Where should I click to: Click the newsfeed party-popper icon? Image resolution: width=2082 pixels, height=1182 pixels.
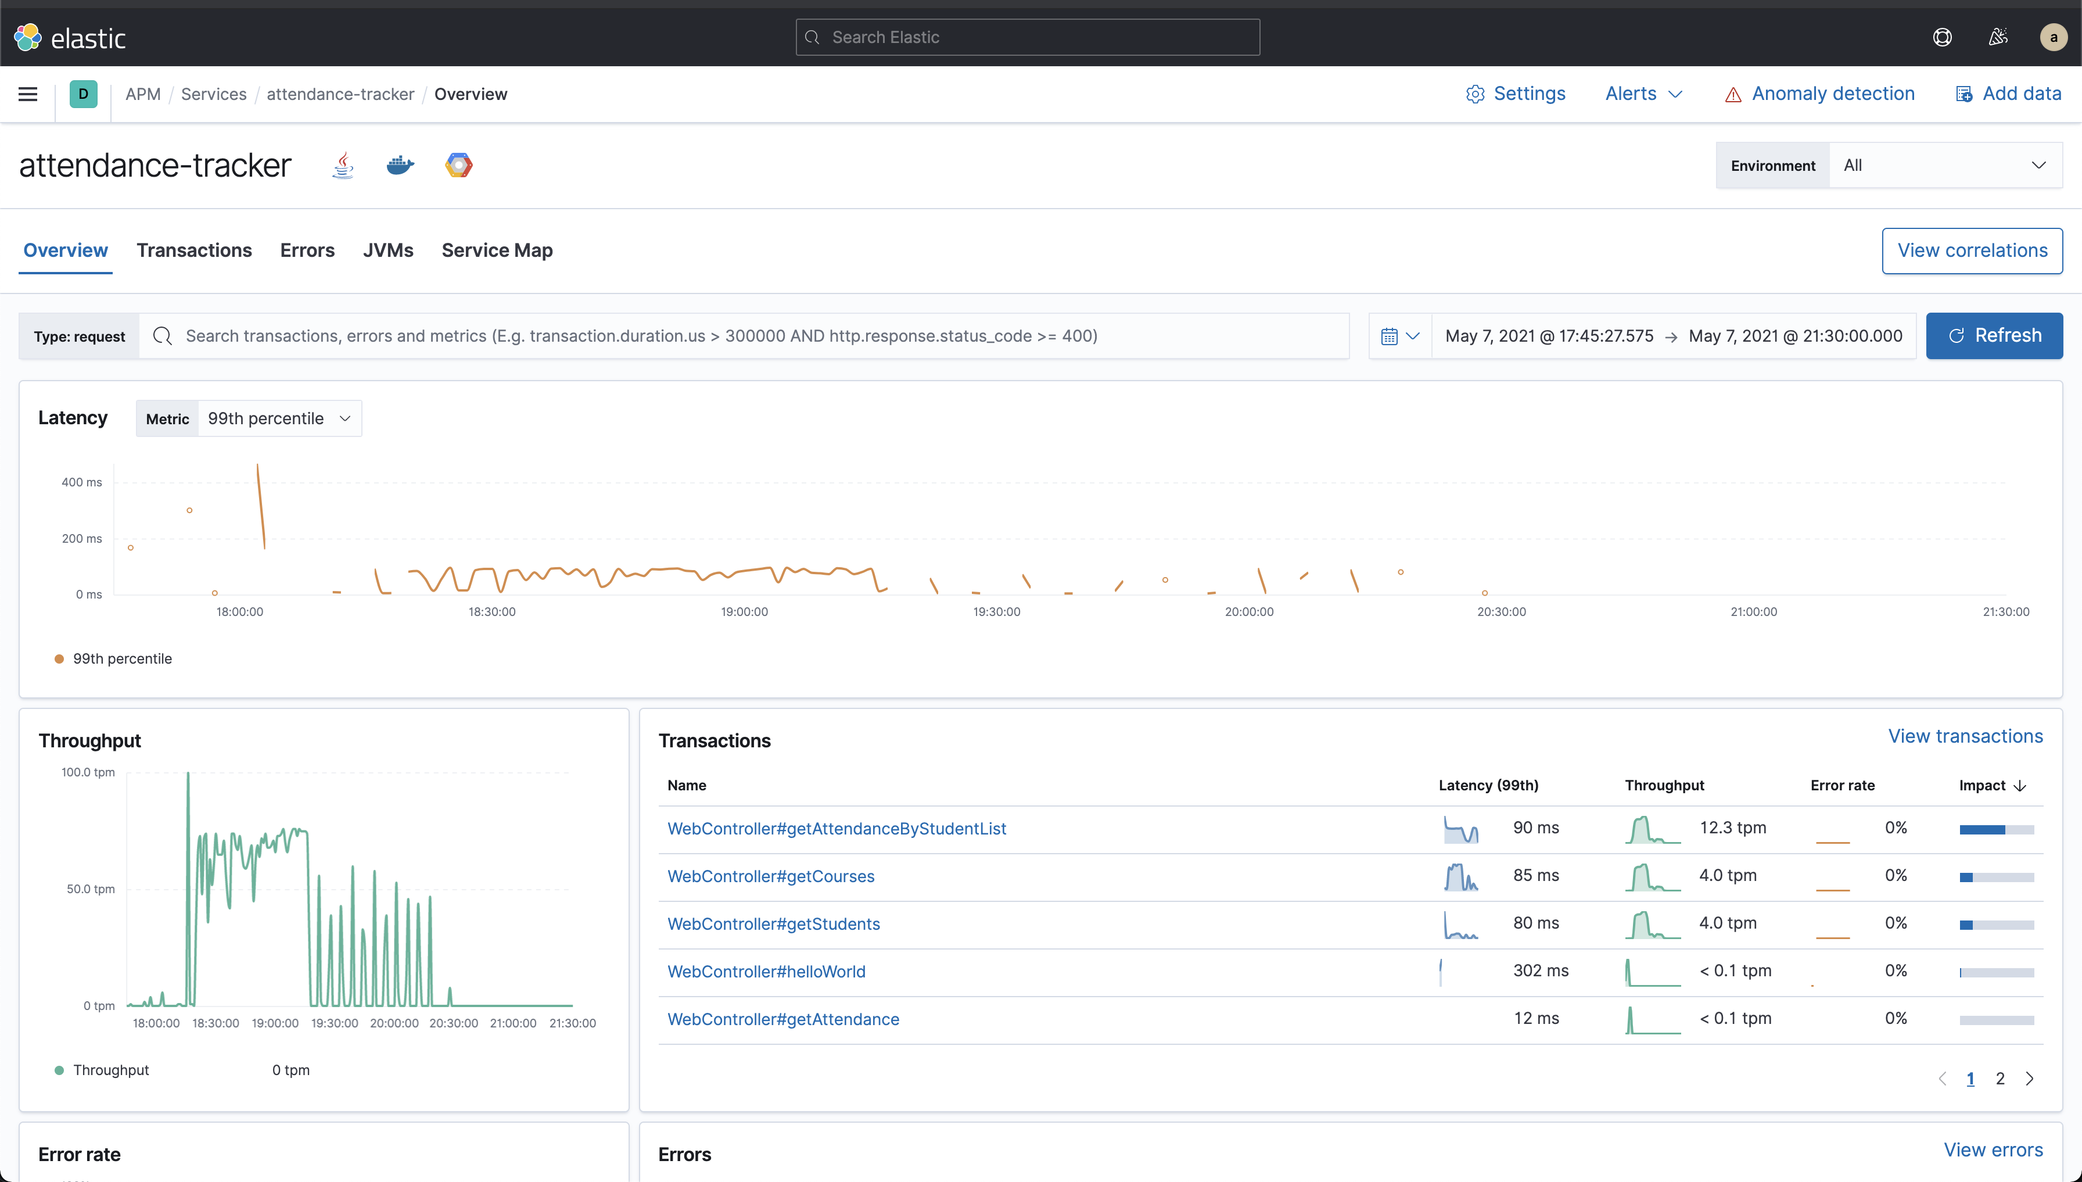1998,37
